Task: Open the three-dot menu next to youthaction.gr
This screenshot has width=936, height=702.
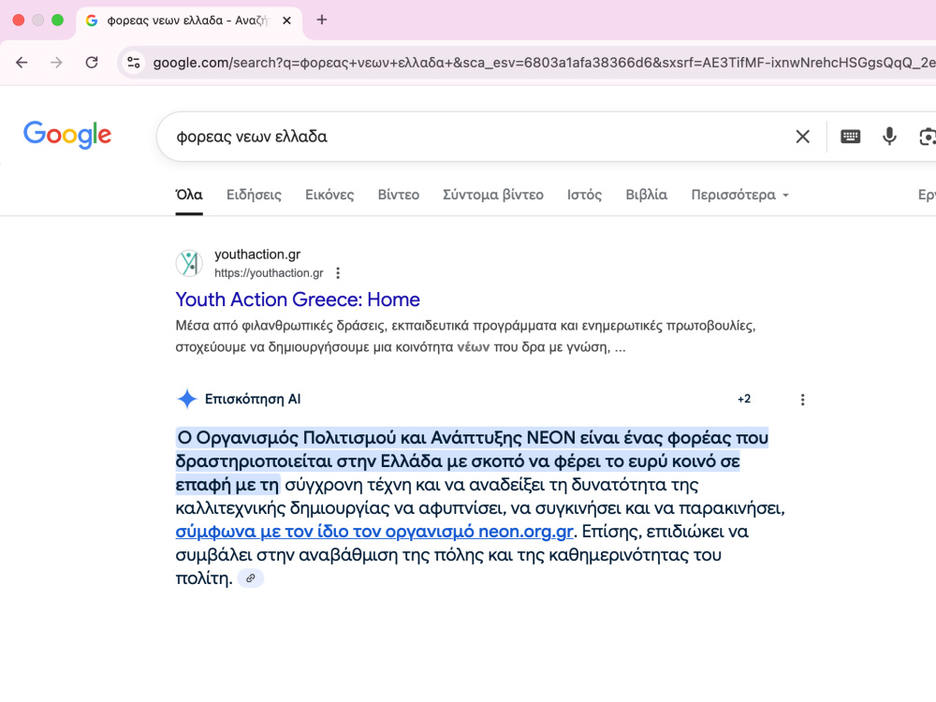Action: [338, 272]
